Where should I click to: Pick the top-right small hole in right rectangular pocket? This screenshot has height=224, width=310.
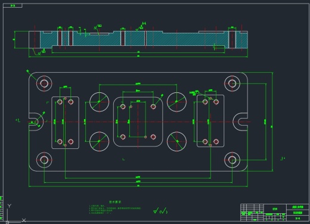point(216,102)
